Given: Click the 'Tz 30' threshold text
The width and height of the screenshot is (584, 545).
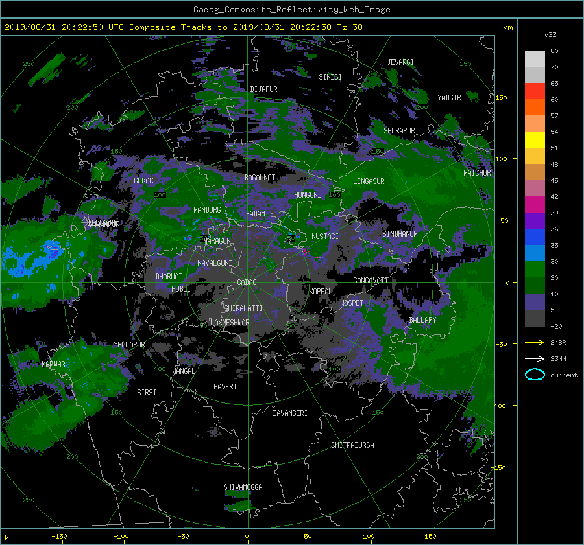Looking at the screenshot, I should [349, 27].
